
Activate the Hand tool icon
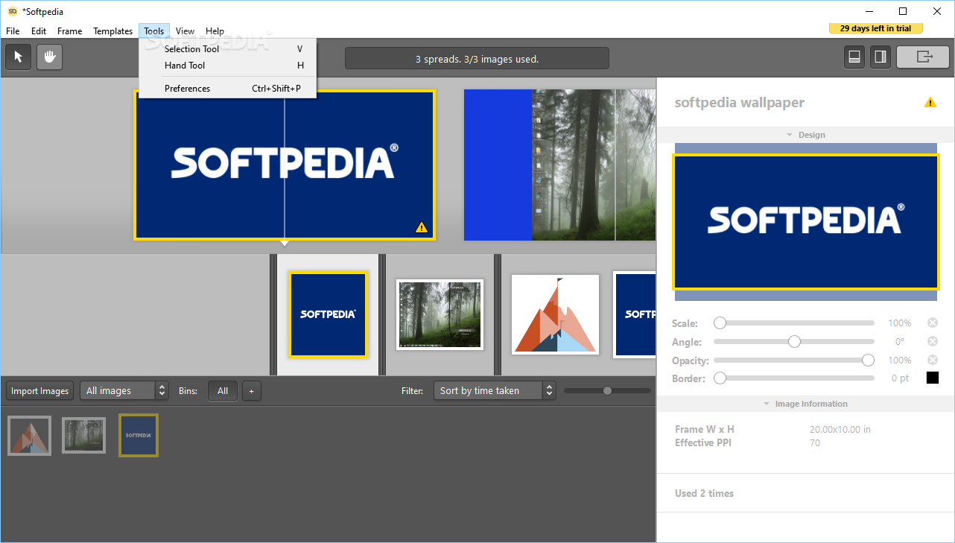(50, 57)
